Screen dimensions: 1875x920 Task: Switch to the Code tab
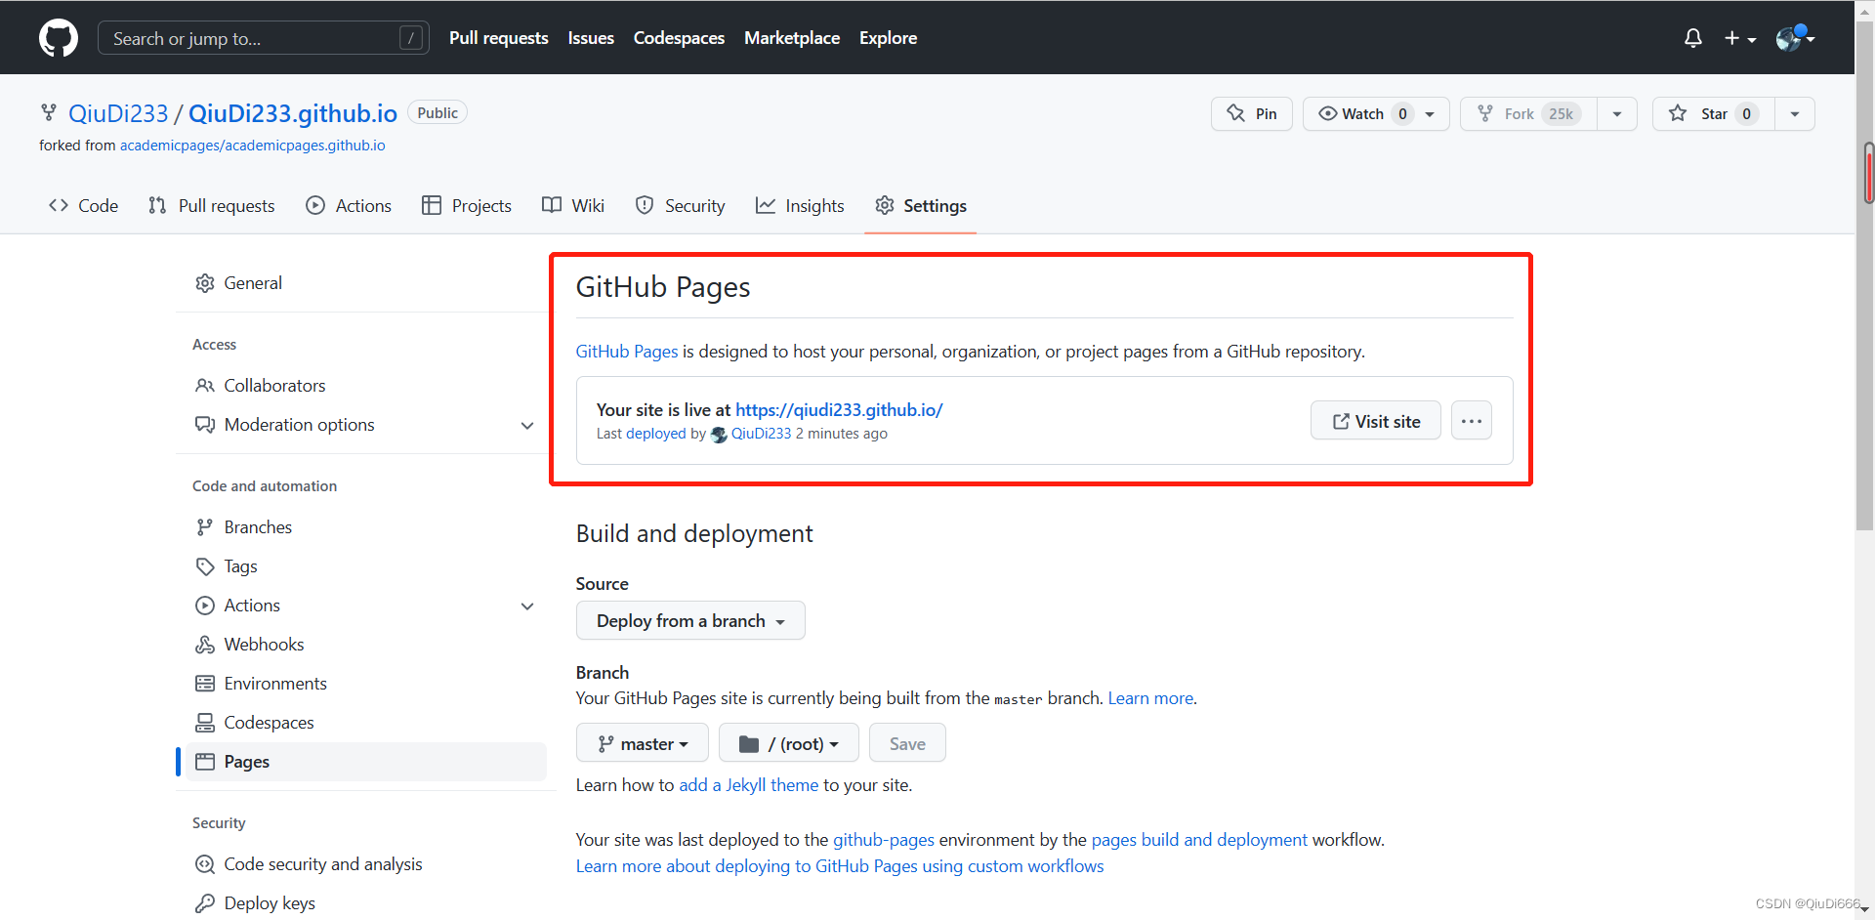point(84,206)
